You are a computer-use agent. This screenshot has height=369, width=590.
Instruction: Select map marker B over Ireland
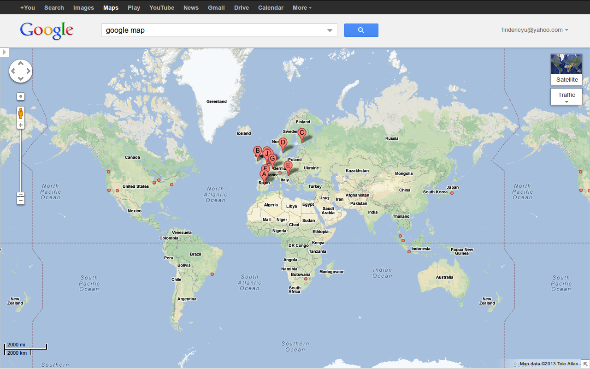click(258, 151)
